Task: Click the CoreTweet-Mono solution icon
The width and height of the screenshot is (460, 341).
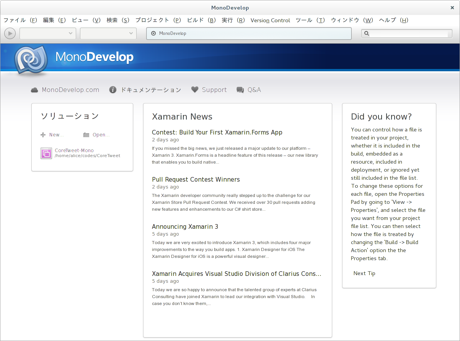Action: point(46,153)
